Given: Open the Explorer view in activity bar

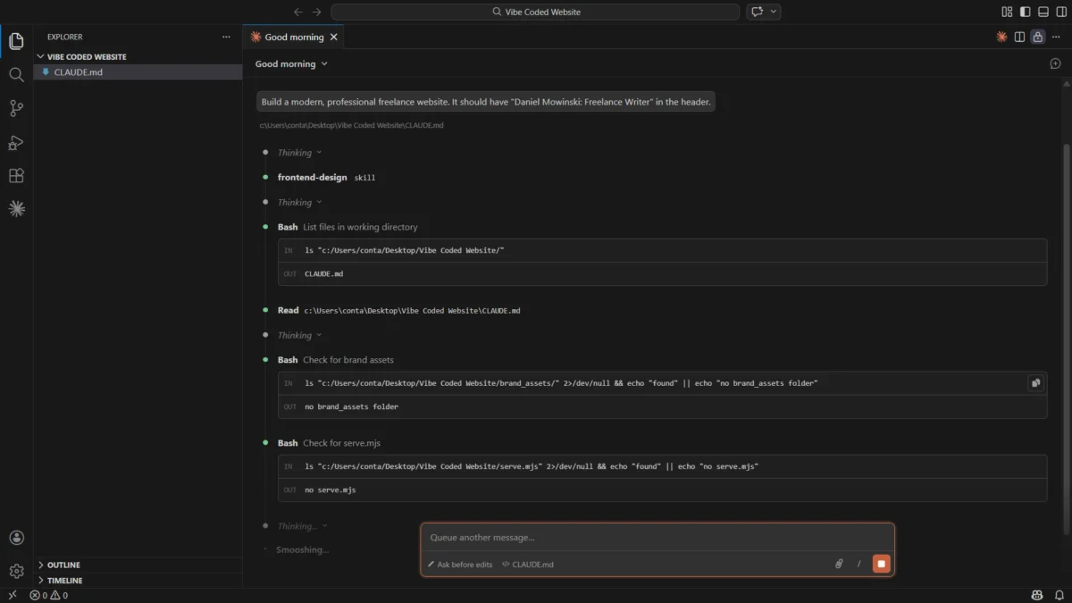Looking at the screenshot, I should [16, 41].
